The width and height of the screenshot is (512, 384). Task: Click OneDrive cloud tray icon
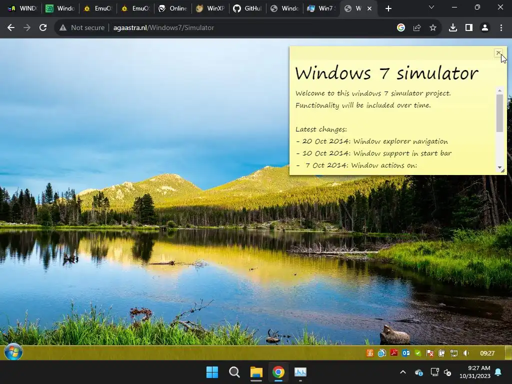[x=419, y=372]
